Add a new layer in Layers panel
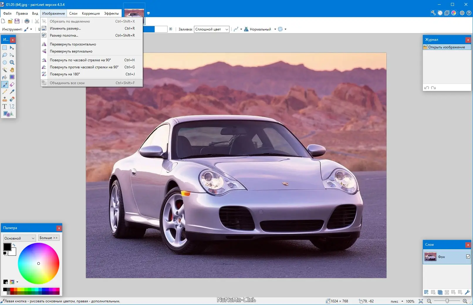This screenshot has width=473, height=305. click(426, 292)
